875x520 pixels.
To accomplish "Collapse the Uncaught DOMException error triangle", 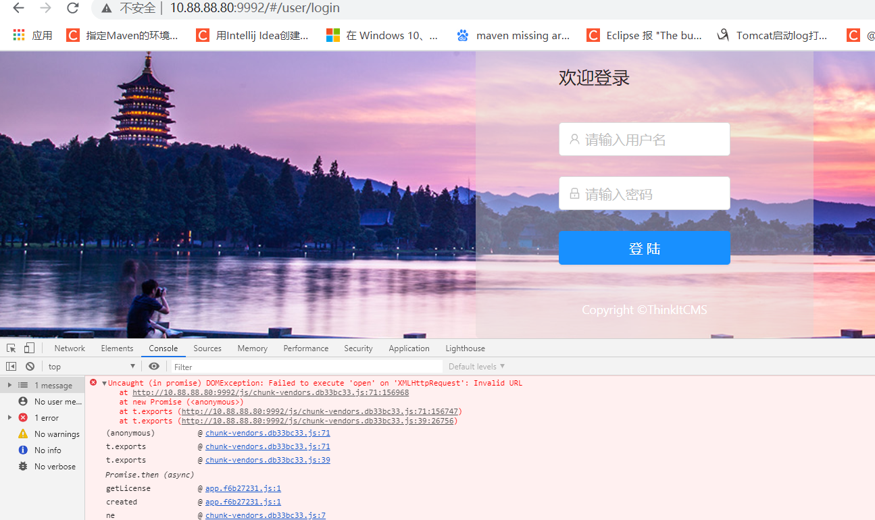I will [x=104, y=383].
